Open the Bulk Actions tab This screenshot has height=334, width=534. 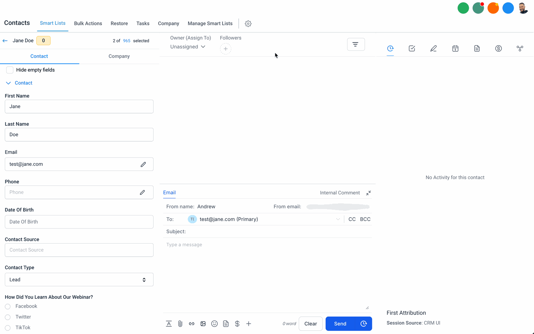pos(88,24)
